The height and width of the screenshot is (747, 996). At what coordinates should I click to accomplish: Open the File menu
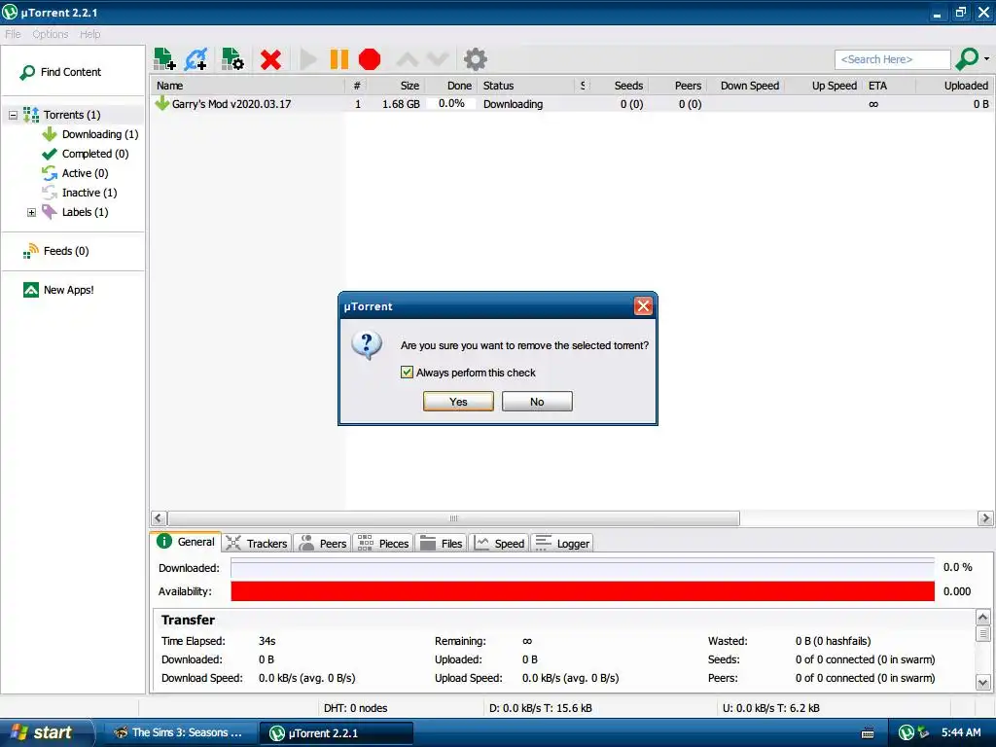click(x=13, y=34)
